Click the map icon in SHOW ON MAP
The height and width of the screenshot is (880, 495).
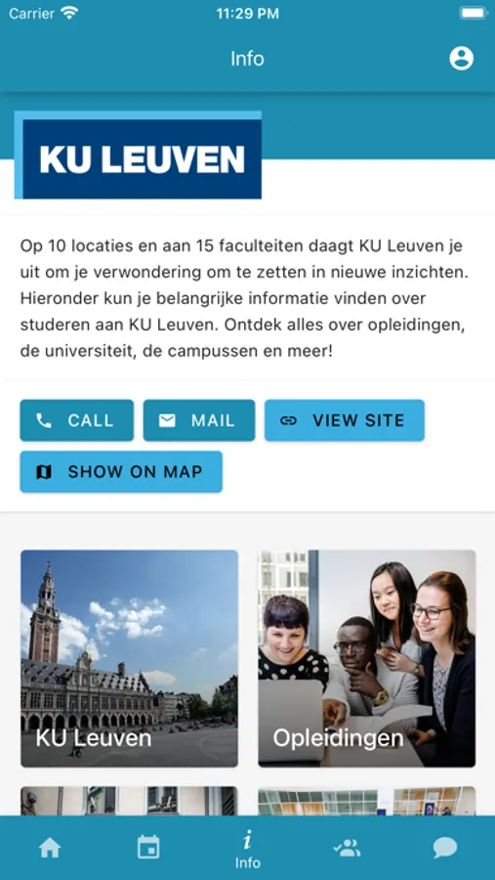coord(44,472)
